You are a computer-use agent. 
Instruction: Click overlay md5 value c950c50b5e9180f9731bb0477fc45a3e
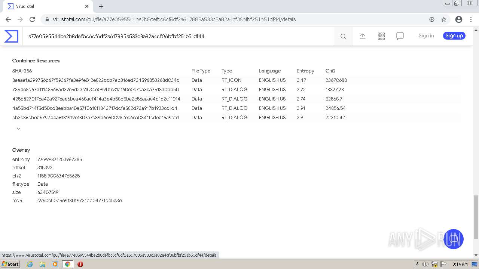point(79,200)
